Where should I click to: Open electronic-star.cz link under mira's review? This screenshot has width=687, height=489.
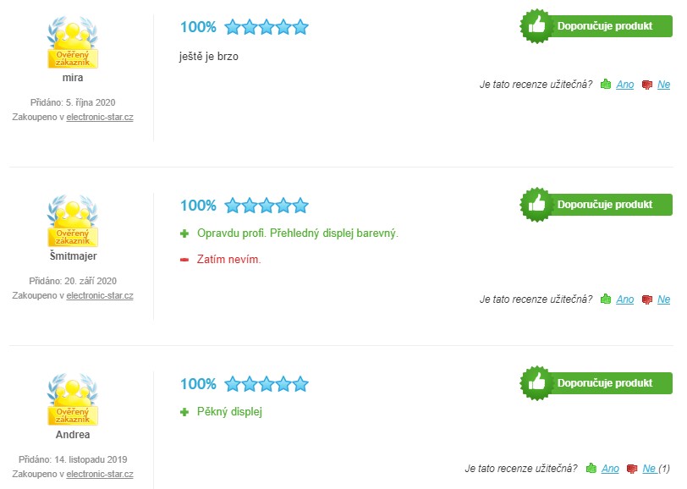pyautogui.click(x=100, y=117)
